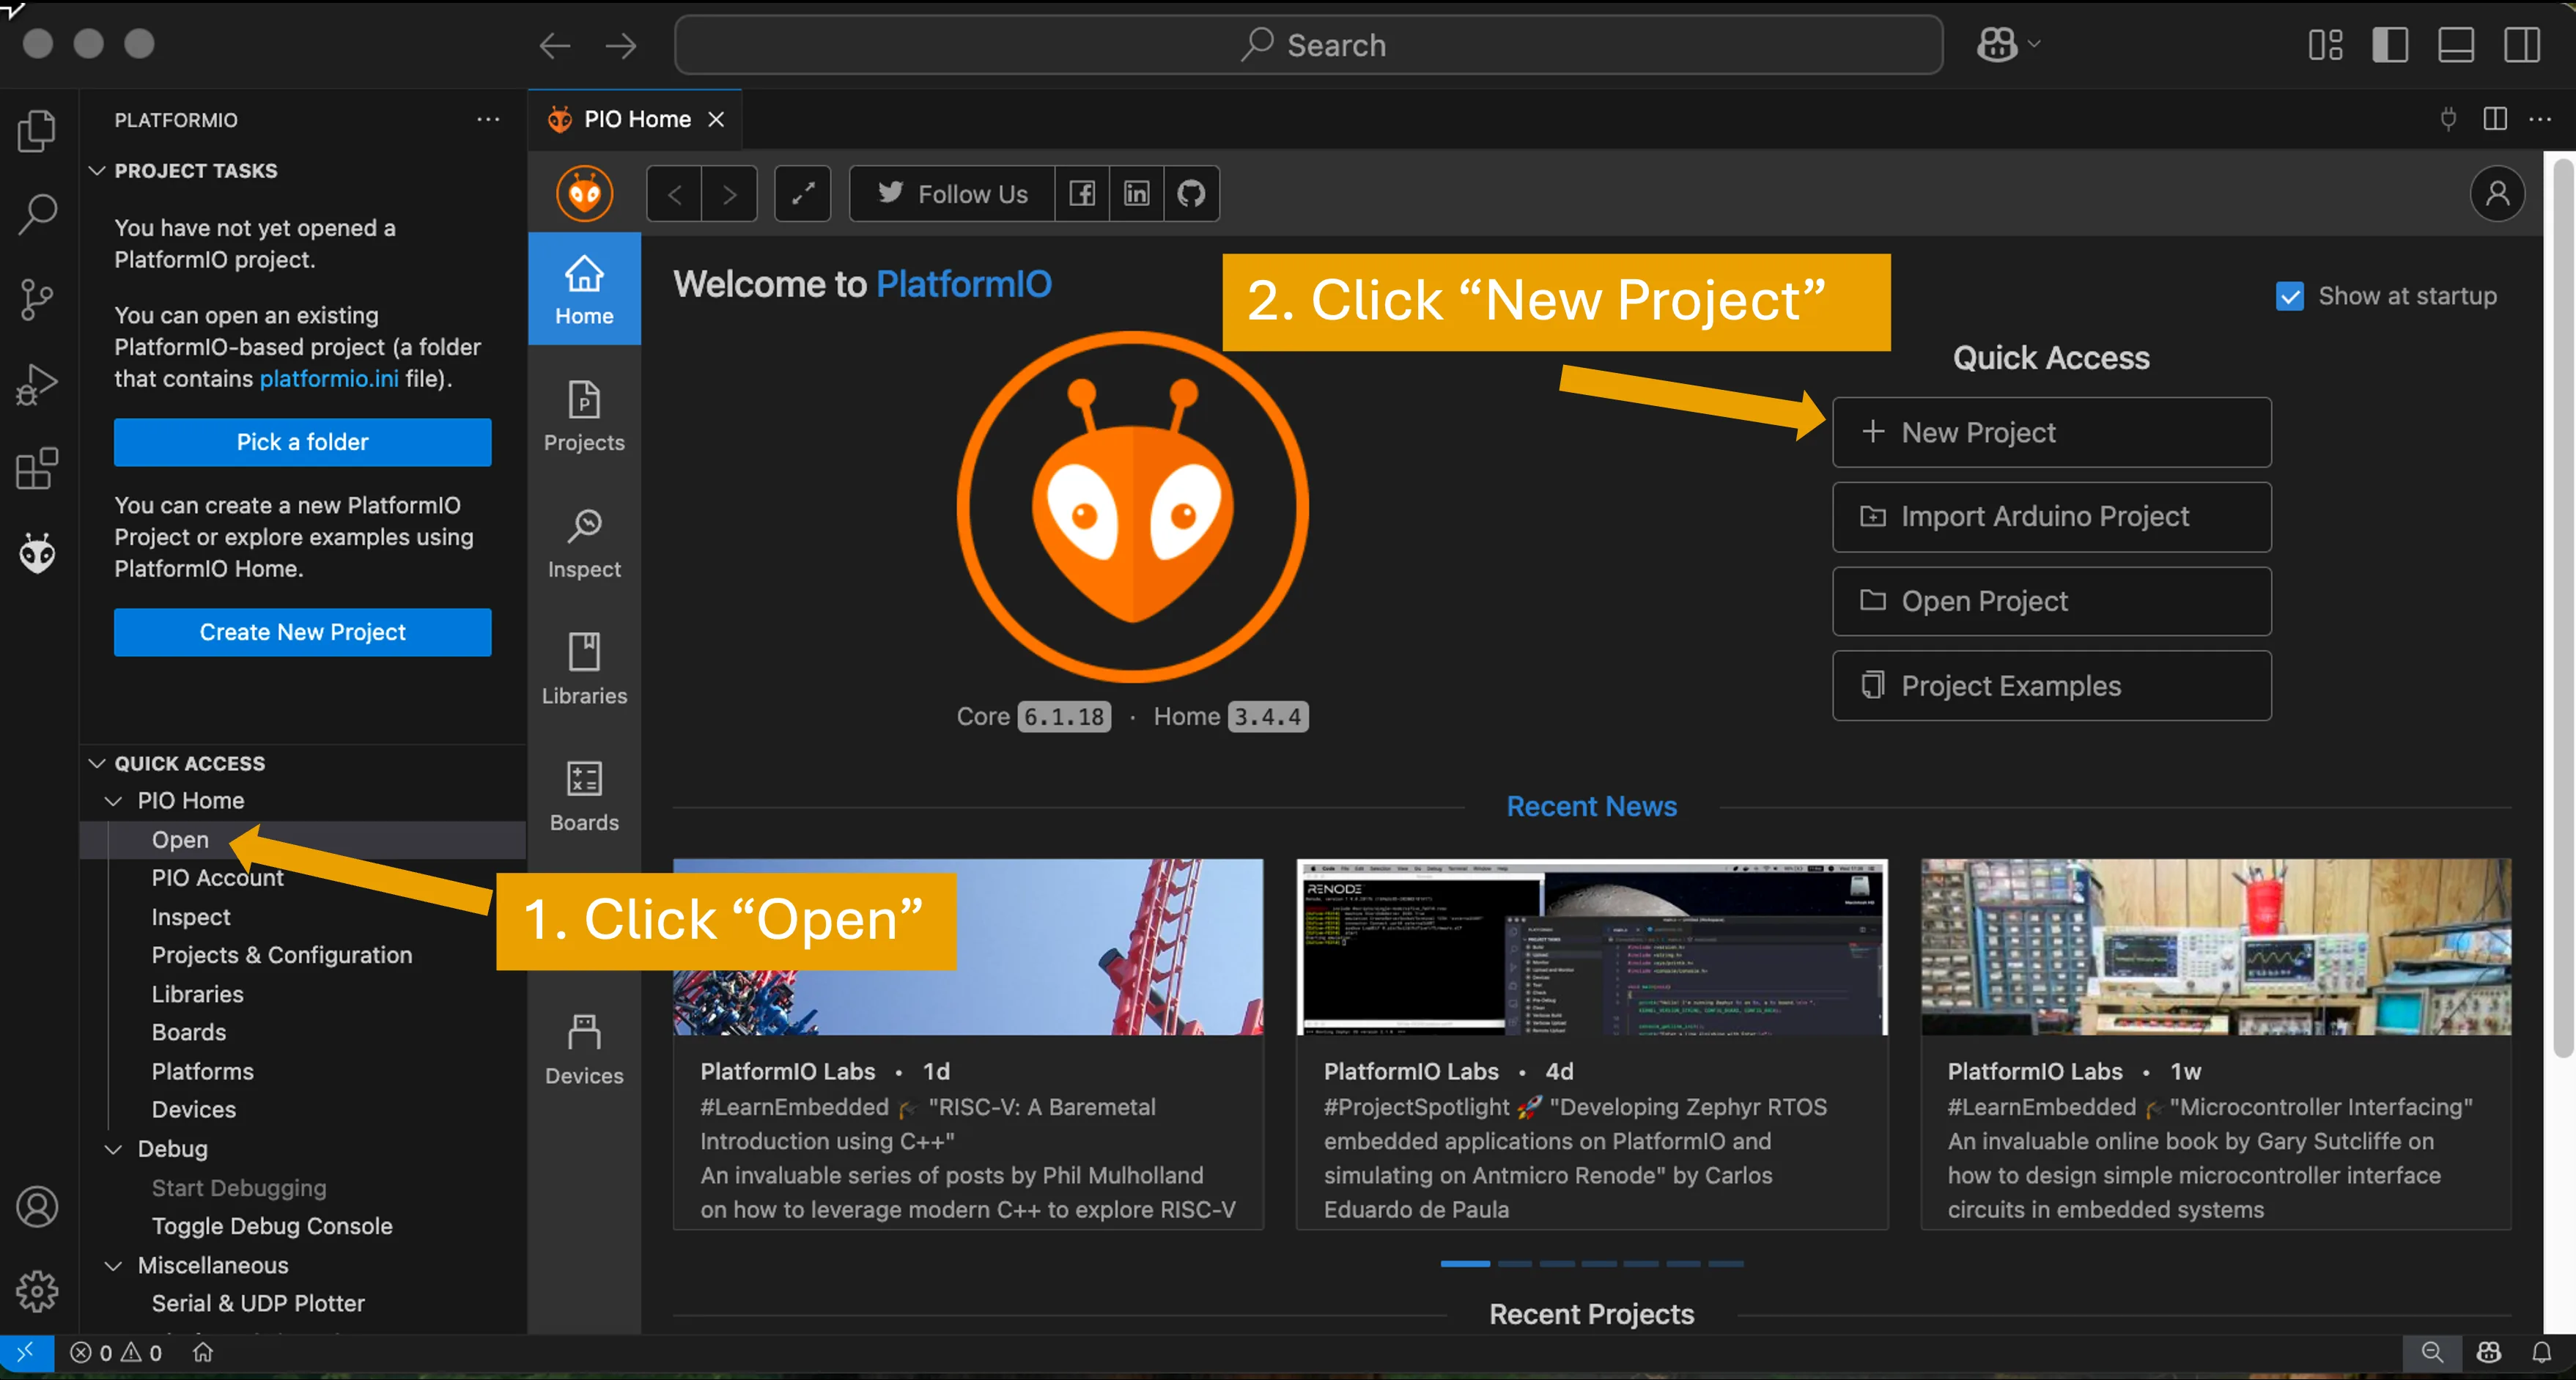Open Libraries in PIO side menu

[x=584, y=669]
